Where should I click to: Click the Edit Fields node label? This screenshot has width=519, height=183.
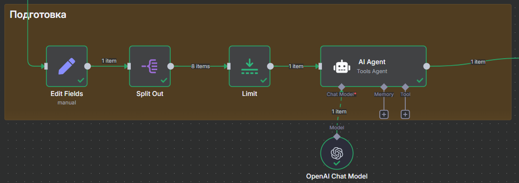[66, 94]
